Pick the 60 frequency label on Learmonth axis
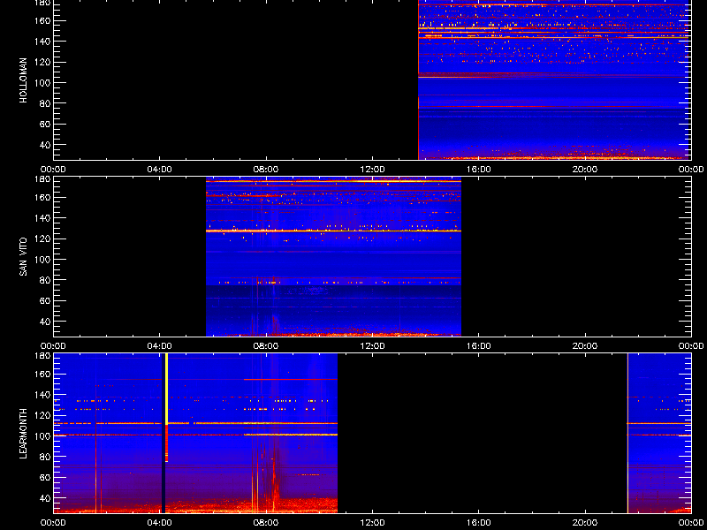707x530 pixels. [x=45, y=477]
